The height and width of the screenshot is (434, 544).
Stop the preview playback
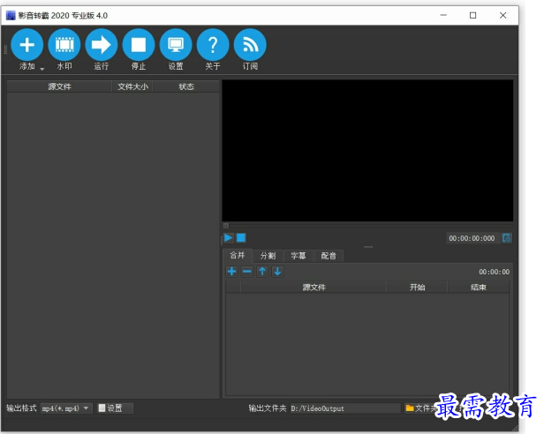(x=241, y=238)
